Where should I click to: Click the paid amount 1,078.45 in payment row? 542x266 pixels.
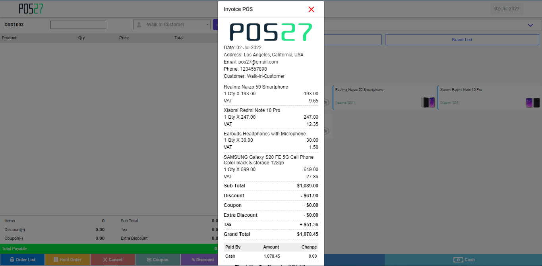point(272,256)
